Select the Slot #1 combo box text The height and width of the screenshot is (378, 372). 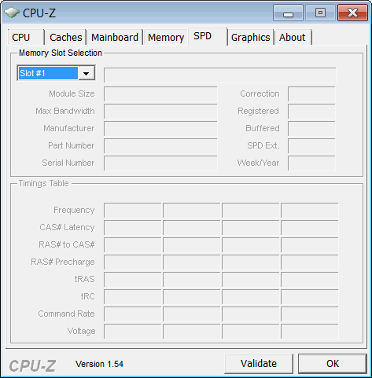tap(48, 73)
